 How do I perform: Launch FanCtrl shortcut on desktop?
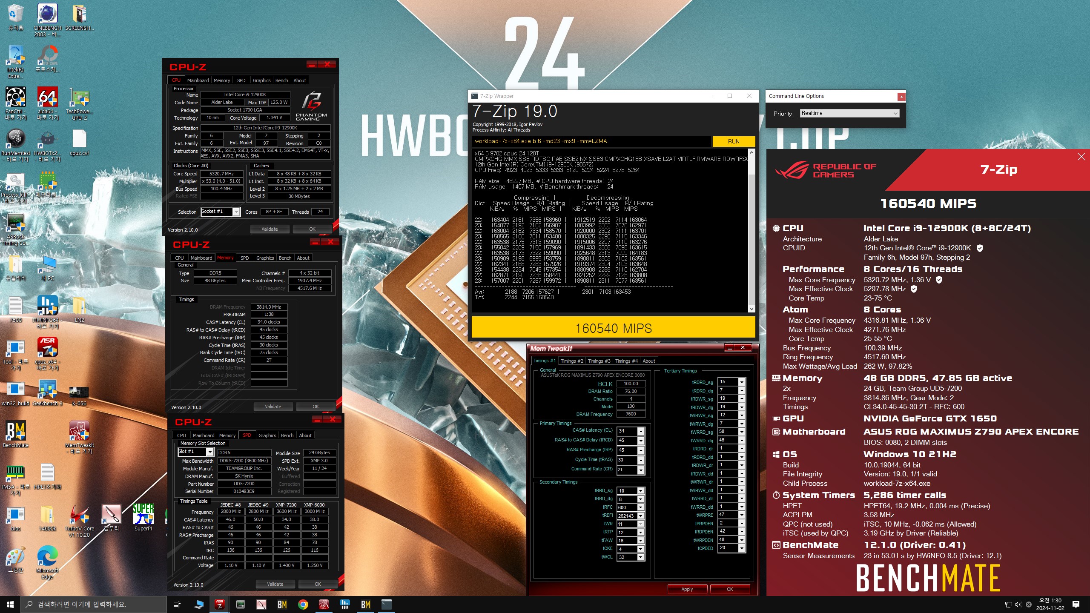[x=15, y=103]
